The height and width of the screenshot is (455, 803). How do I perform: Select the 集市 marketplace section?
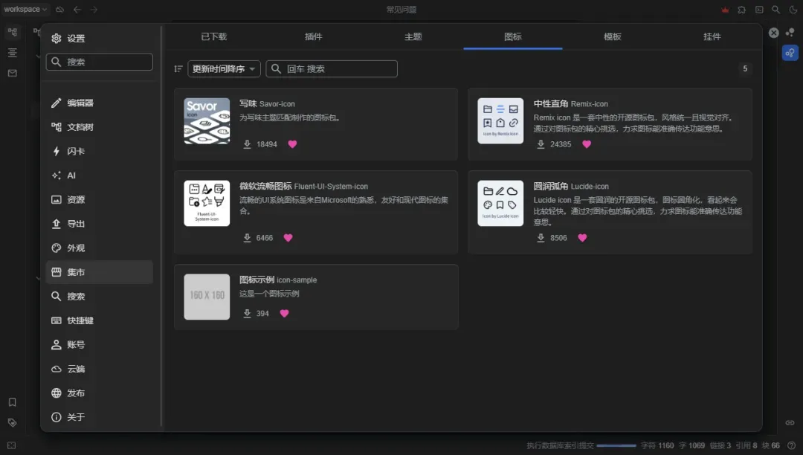coord(100,272)
